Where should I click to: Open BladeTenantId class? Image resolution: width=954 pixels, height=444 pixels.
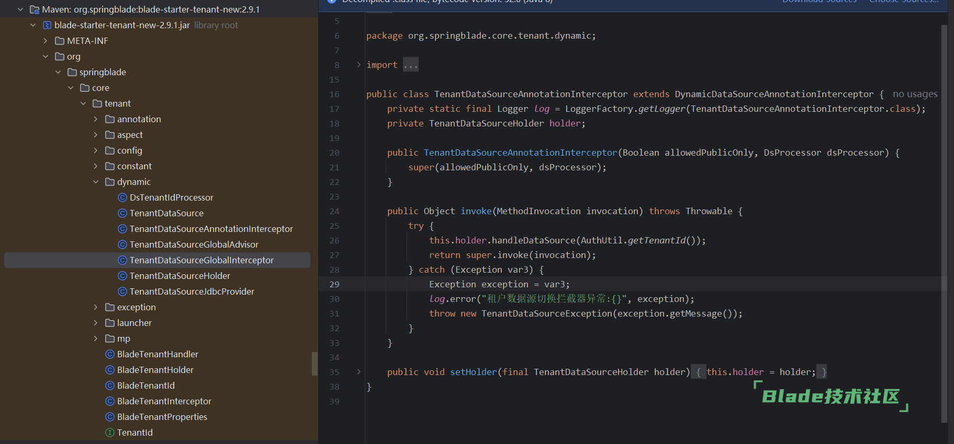click(146, 385)
